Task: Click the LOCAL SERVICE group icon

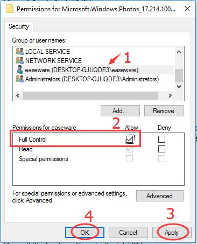Action: pyautogui.click(x=19, y=51)
